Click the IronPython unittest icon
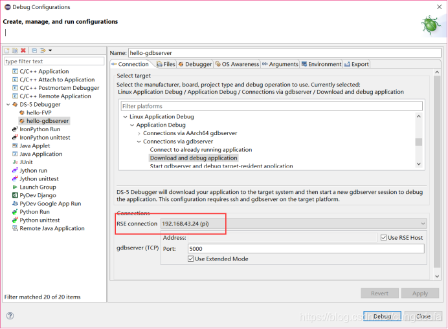 [15, 138]
